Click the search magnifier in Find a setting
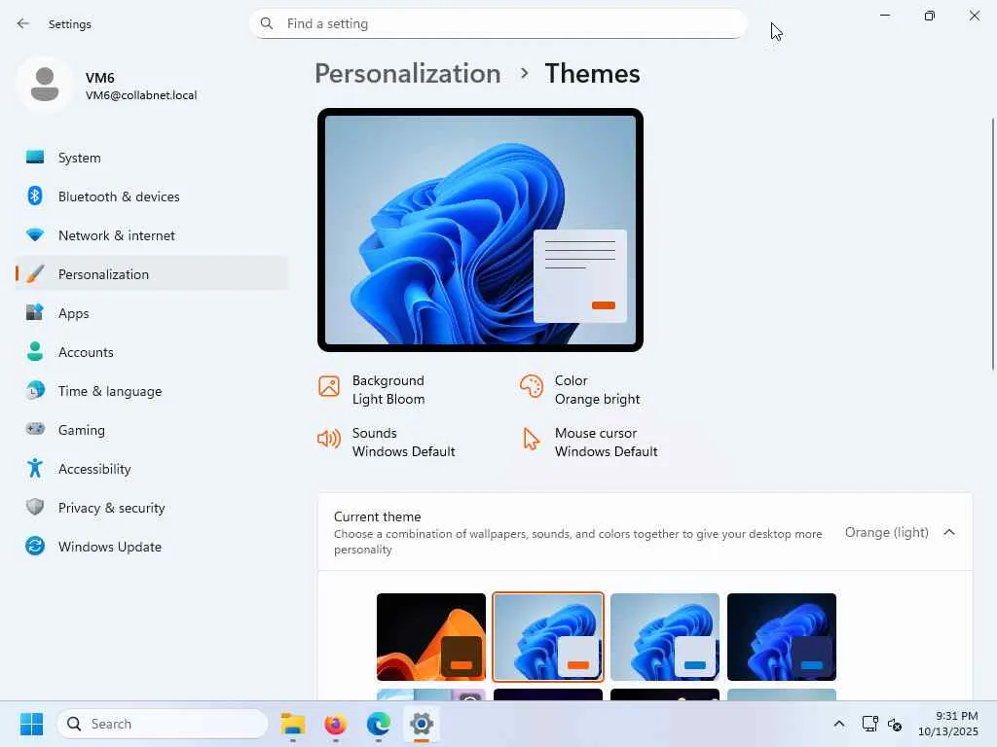The image size is (997, 747). click(x=267, y=23)
